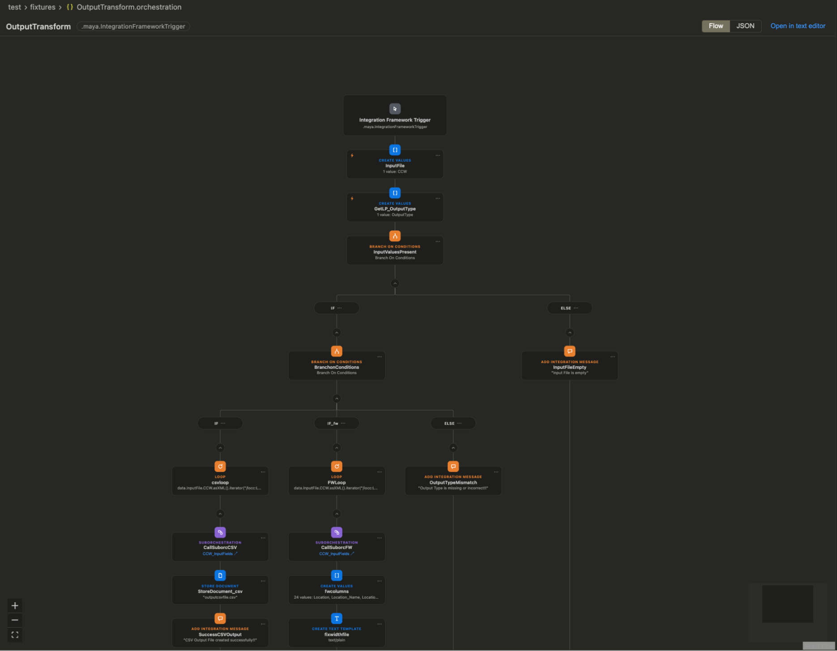837x651 pixels.
Task: Click the test breadcrumb
Action: tap(14, 7)
